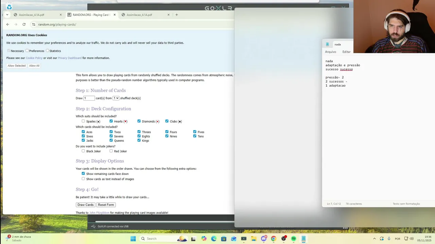Reload the random.org page
This screenshot has height=244, width=435.
[24, 24]
